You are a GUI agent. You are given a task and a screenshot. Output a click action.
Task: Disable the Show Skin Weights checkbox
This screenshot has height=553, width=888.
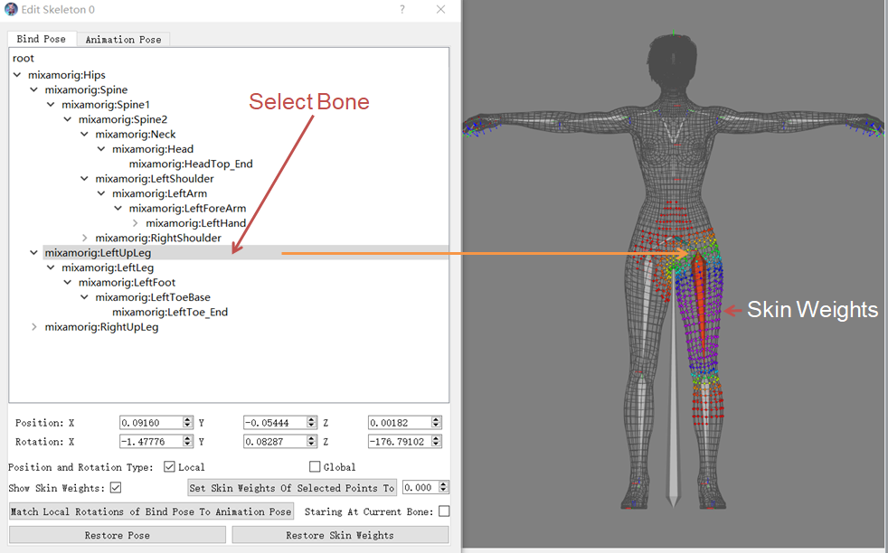pyautogui.click(x=116, y=488)
